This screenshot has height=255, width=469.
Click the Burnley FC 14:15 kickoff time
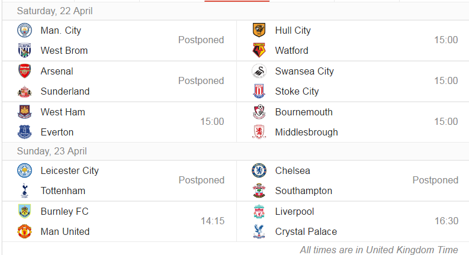213,221
